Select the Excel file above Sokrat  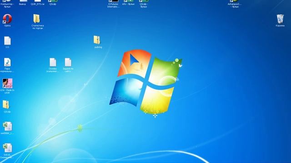click(7, 128)
